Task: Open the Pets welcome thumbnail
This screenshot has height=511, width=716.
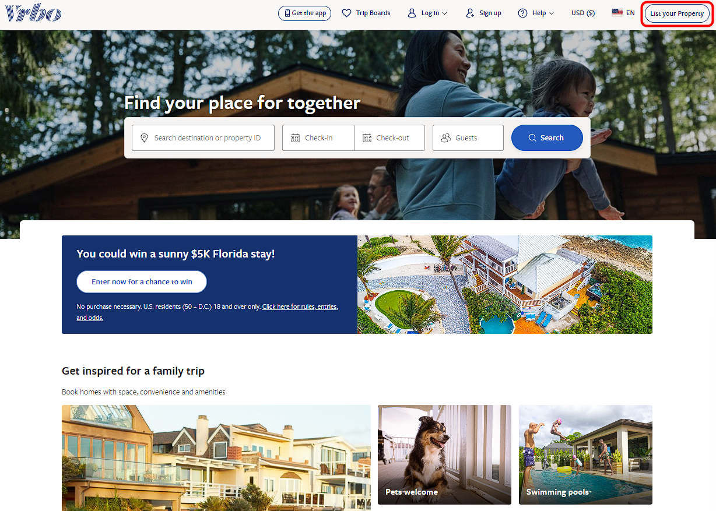Action: (x=444, y=454)
